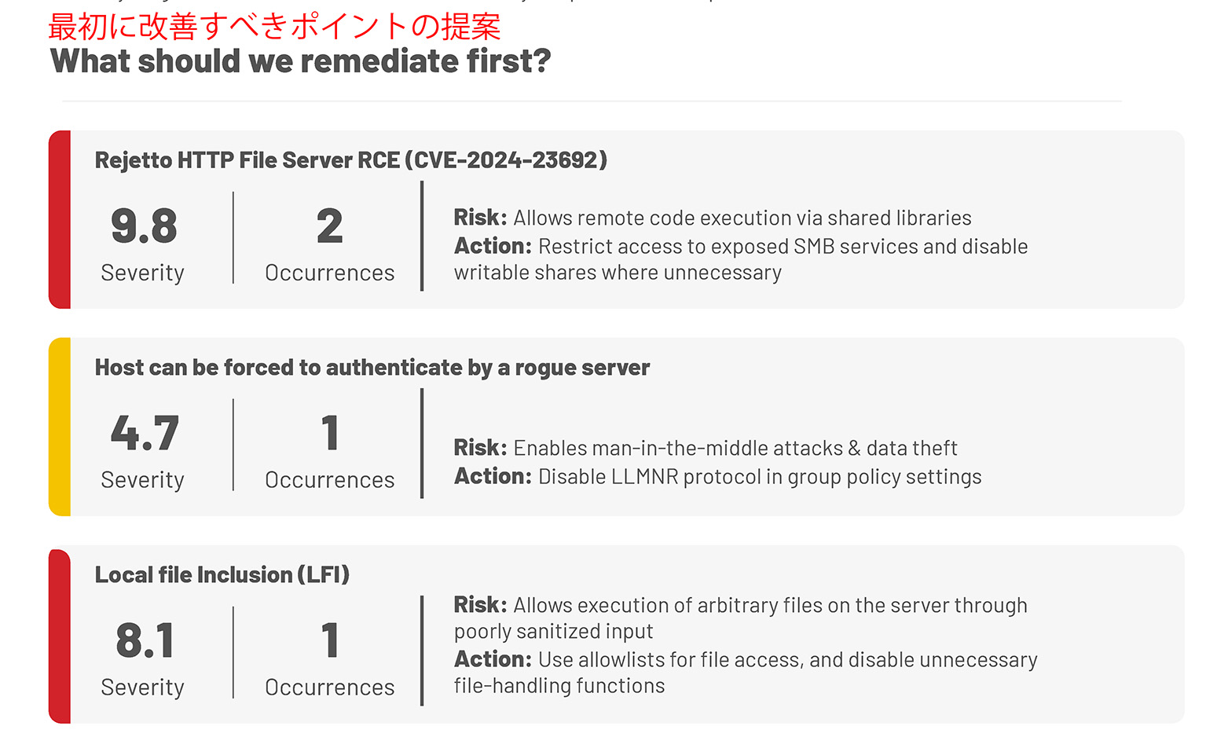Click the red bar on the LFI card
Screen dimensions: 1217x748
coord(60,635)
